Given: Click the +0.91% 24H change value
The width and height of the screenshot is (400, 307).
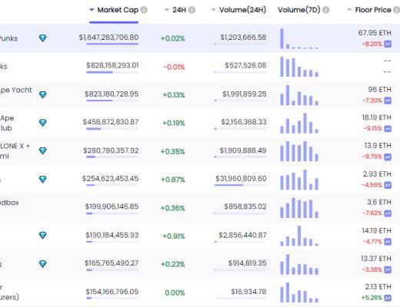Looking at the screenshot, I should click(x=174, y=236).
